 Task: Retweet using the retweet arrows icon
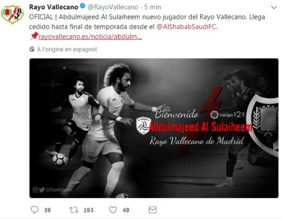tap(74, 210)
